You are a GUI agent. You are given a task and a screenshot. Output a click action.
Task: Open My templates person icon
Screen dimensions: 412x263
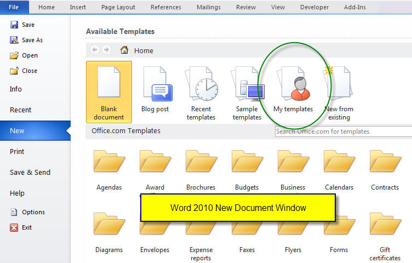294,84
